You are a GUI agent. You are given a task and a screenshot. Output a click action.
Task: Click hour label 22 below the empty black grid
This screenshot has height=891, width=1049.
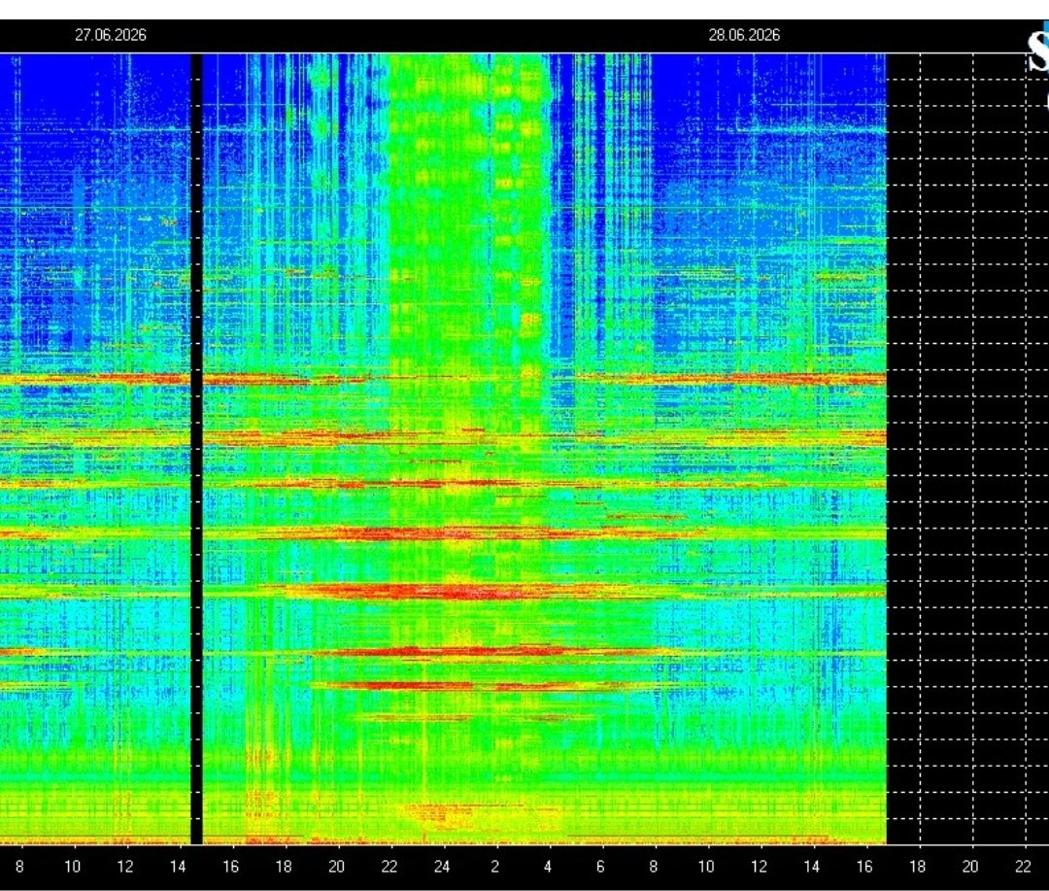point(1023,867)
